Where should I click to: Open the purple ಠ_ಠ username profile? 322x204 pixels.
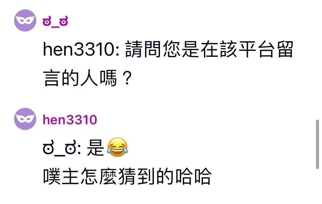[x=55, y=21]
